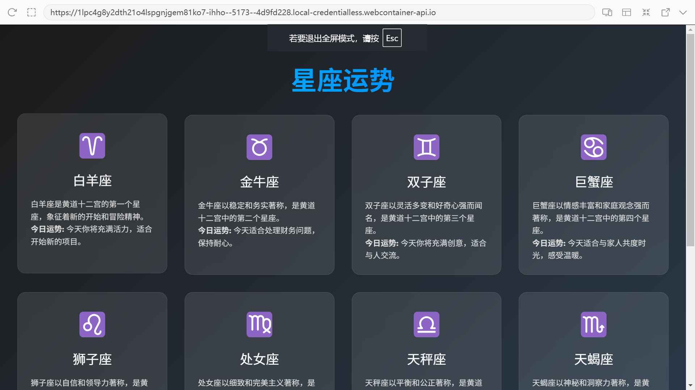Click the 巨蟹座 今日运势 label
695x390 pixels.
549,243
